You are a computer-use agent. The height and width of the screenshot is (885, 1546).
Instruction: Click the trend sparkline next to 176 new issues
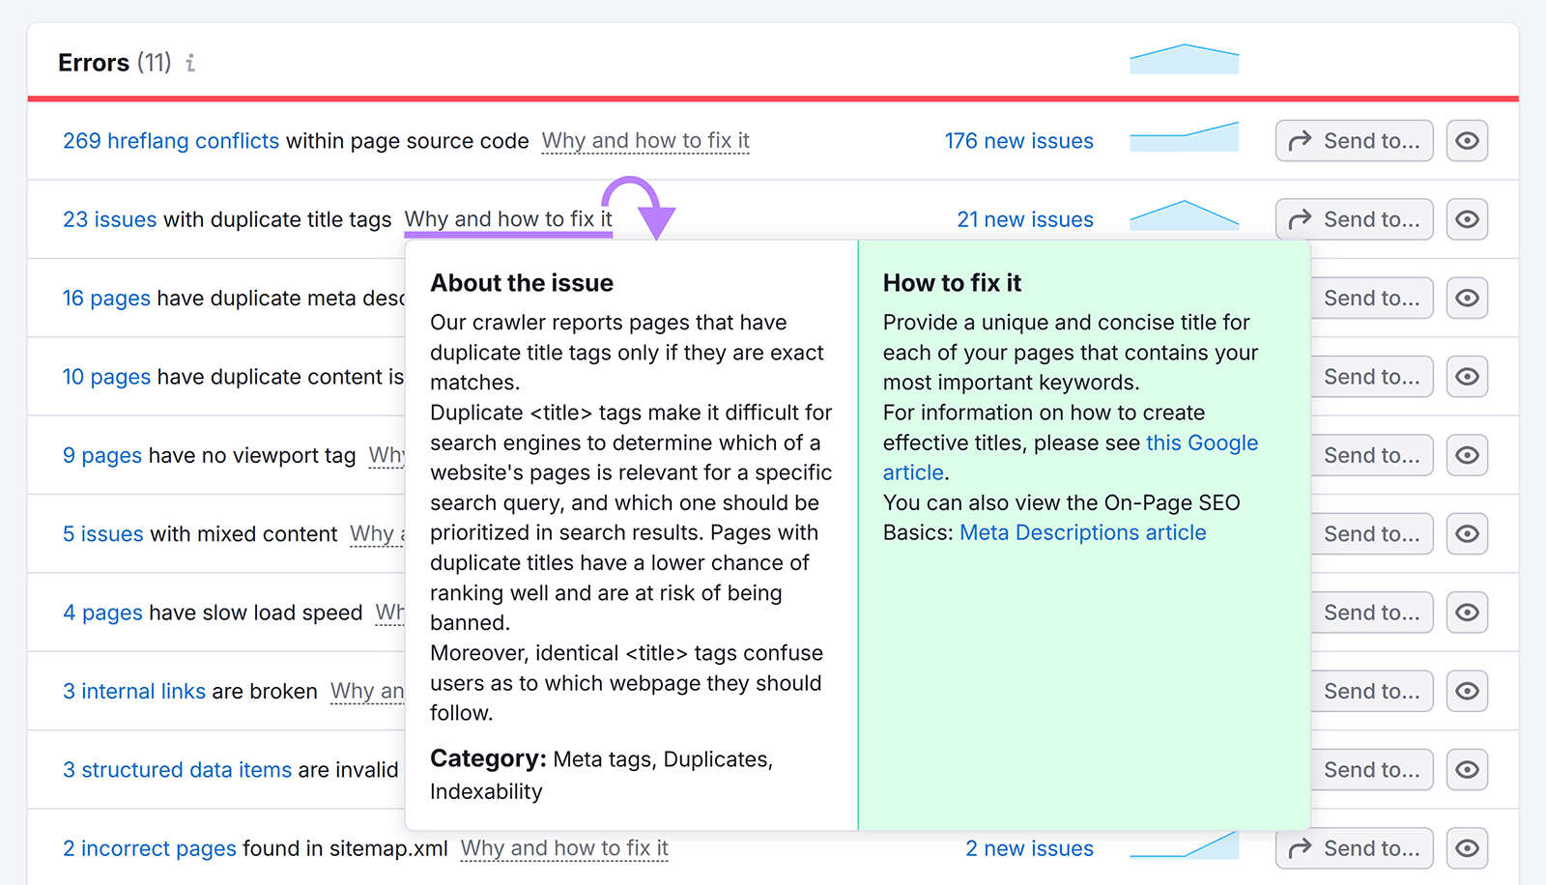pyautogui.click(x=1185, y=136)
